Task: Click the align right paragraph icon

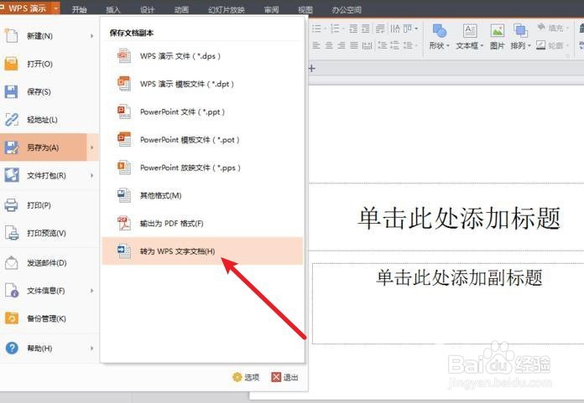Action: tap(342, 45)
